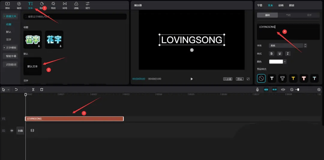Open the 媒体 (Media) panel icon
The width and height of the screenshot is (324, 160).
point(7,4)
